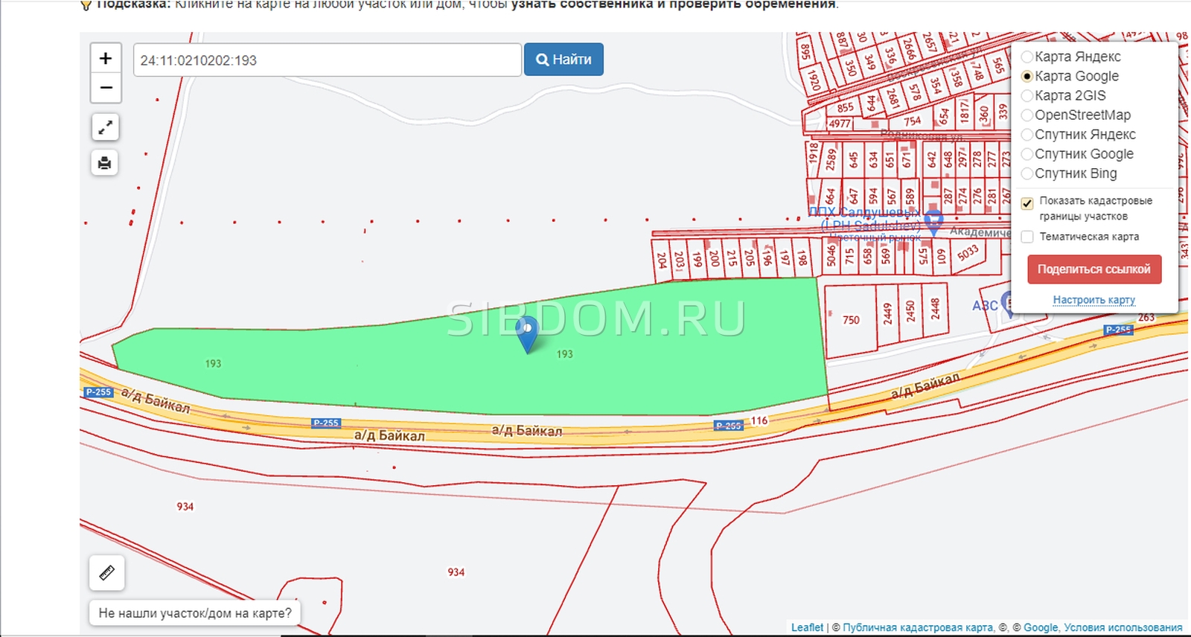Open Публичная кадастровая карта link
The width and height of the screenshot is (1191, 637).
[918, 627]
